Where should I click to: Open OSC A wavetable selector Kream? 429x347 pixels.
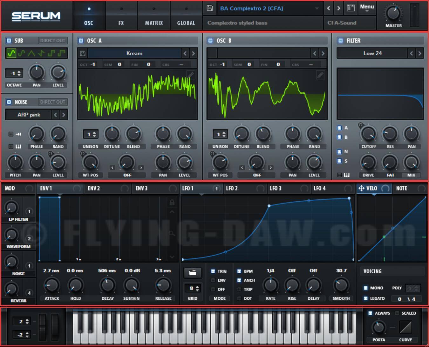coord(134,53)
